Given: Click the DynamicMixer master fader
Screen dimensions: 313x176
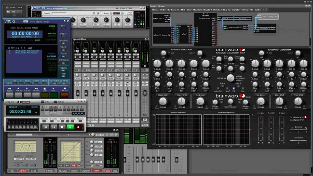Looking at the screenshot, I should (x=145, y=93).
